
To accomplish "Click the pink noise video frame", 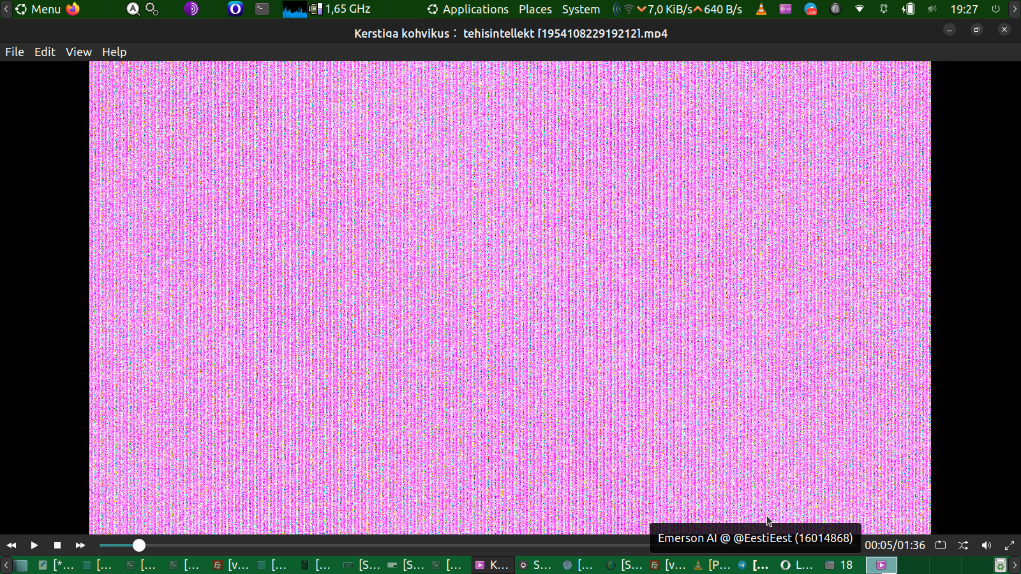I will click(x=510, y=298).
